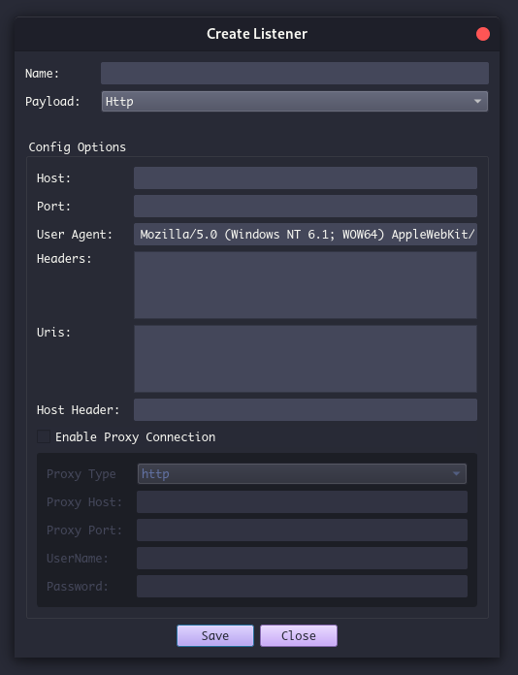Focus the Host Header field
Screen dimensions: 518x675
click(x=306, y=410)
